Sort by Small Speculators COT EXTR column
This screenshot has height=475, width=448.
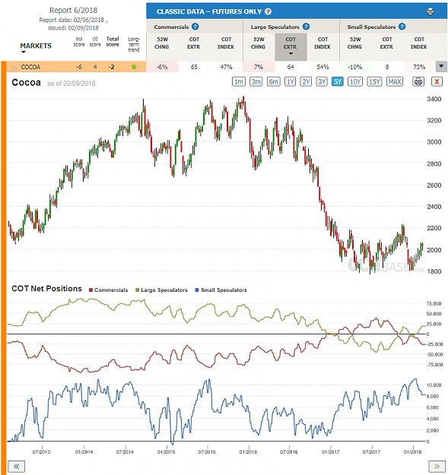[x=387, y=43]
